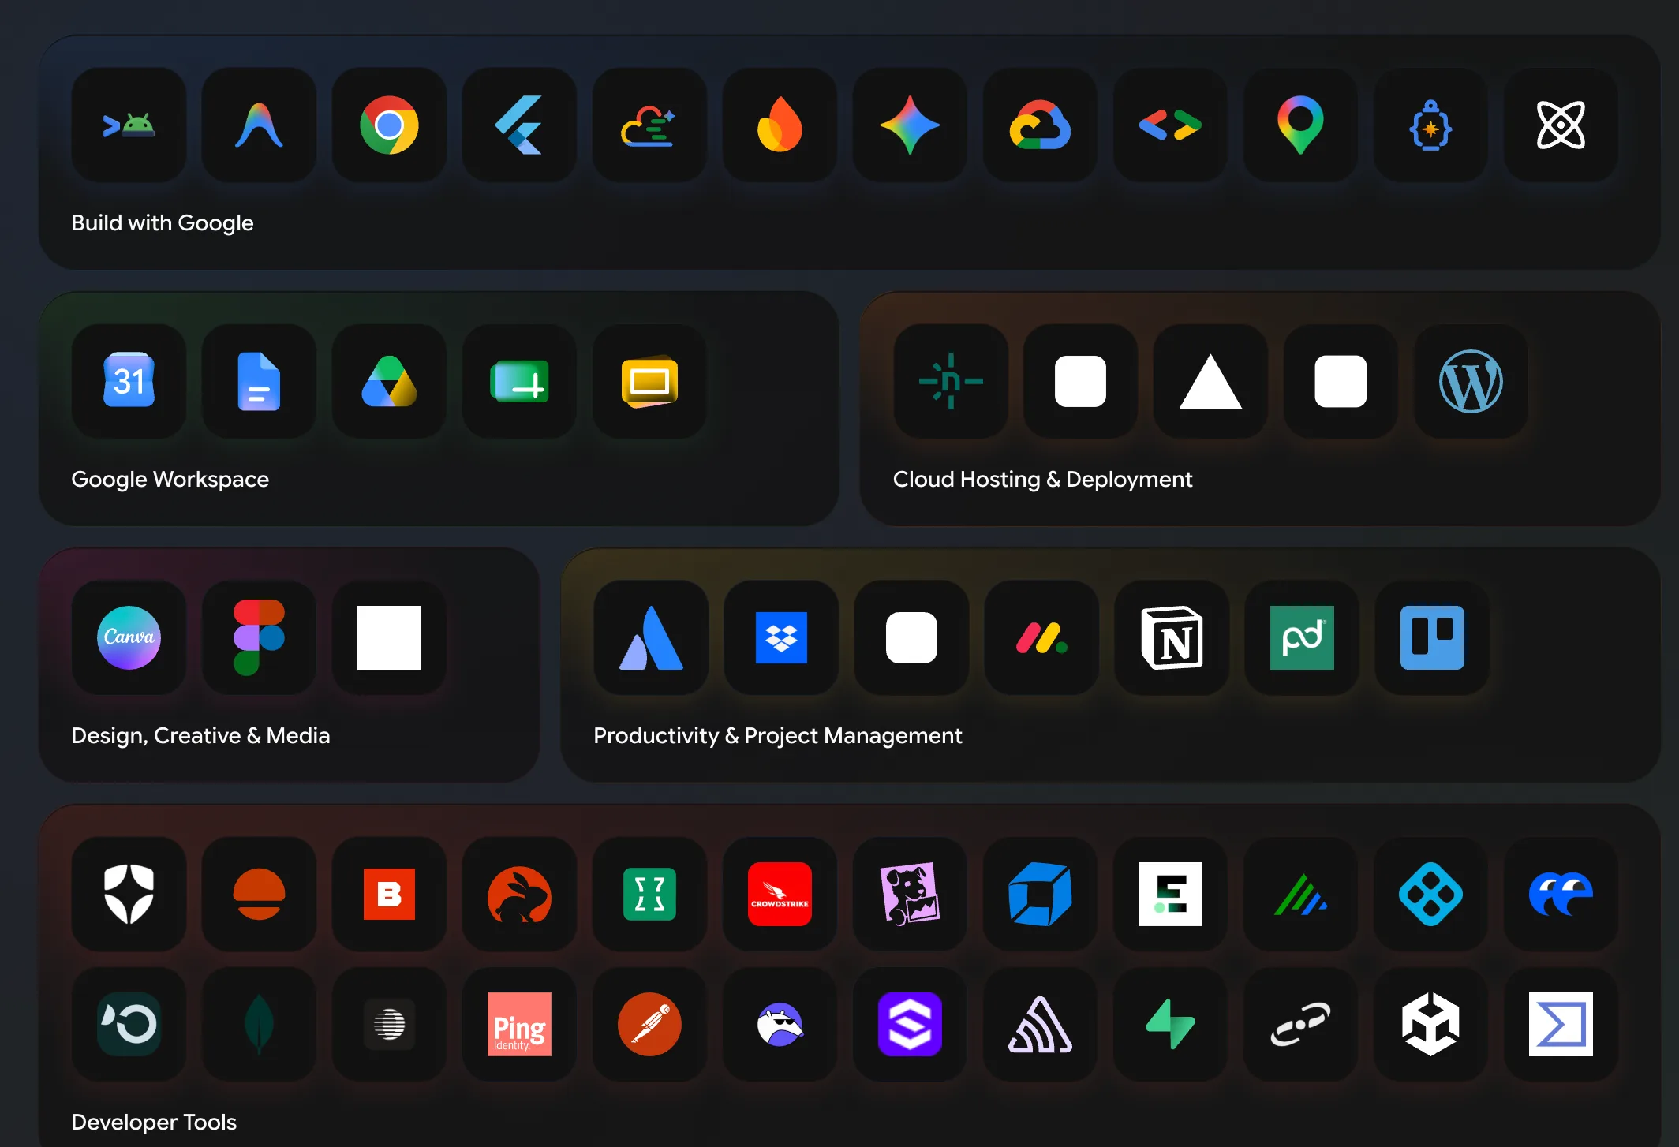
Task: Open the Dropbox icon
Action: click(781, 637)
